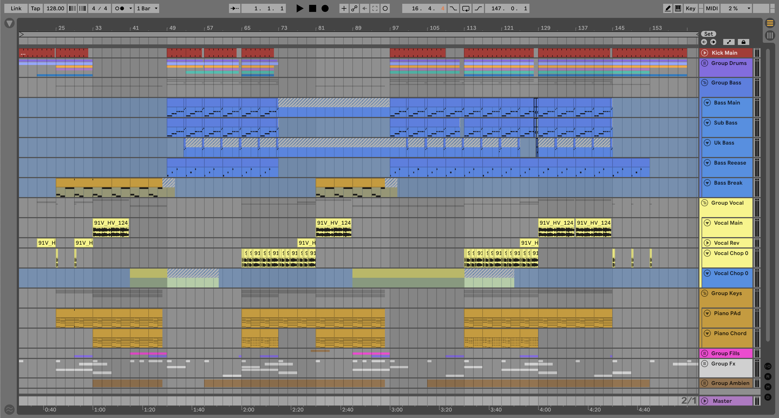Switch to Session View using the vertical bars icon
Viewport: 779px width, 418px height.
pos(770,35)
